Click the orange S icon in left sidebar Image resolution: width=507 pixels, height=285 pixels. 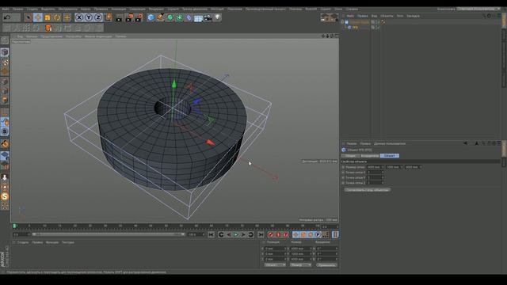coord(5,196)
